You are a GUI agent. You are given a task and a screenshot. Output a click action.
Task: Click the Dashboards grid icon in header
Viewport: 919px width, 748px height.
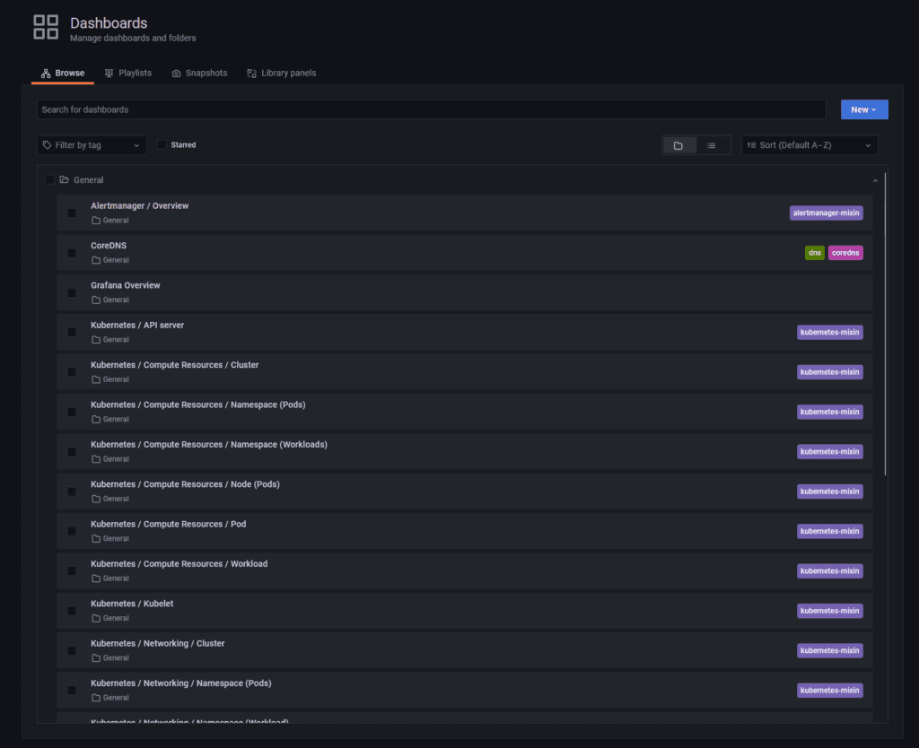[x=46, y=27]
